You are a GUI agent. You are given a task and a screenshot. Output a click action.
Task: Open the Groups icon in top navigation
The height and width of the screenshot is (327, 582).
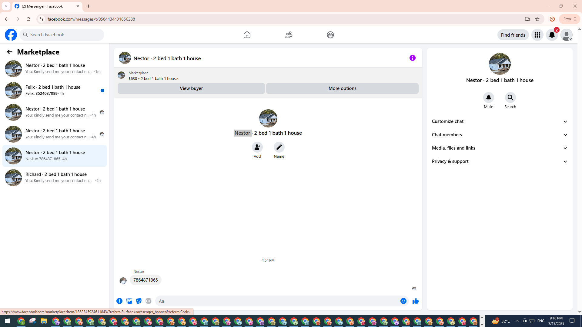click(330, 35)
